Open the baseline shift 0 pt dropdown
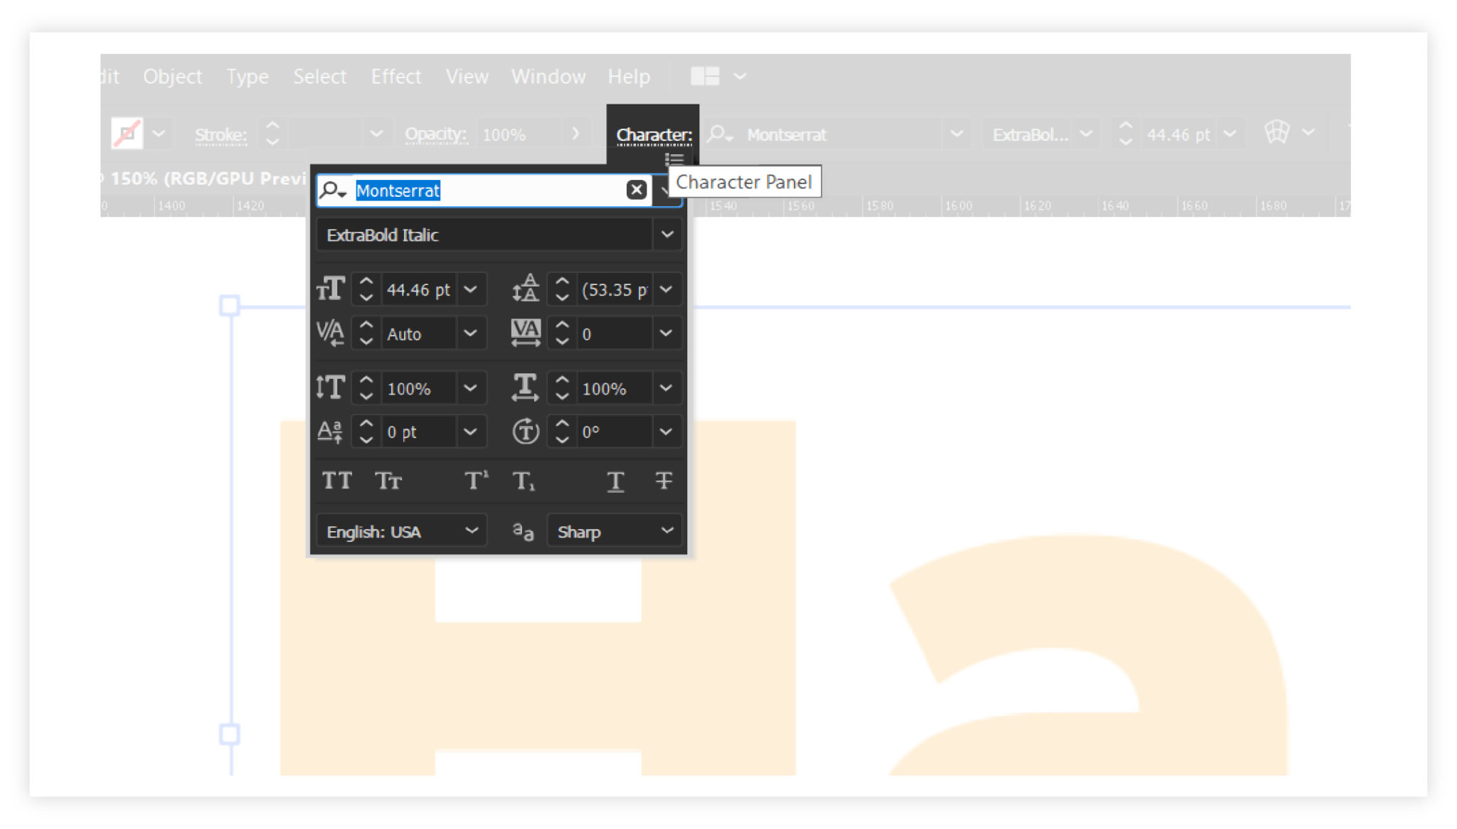Screen dimensions: 1457x829 click(x=470, y=431)
